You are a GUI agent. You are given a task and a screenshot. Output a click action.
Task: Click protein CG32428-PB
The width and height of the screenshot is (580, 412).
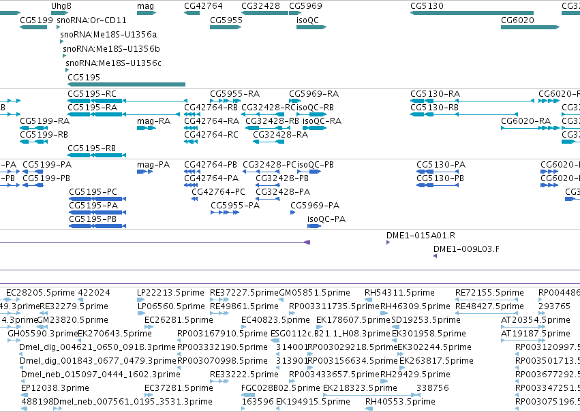click(268, 185)
